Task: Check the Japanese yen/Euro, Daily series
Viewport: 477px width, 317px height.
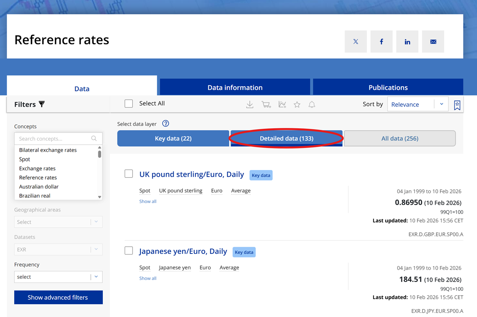Action: coord(129,251)
